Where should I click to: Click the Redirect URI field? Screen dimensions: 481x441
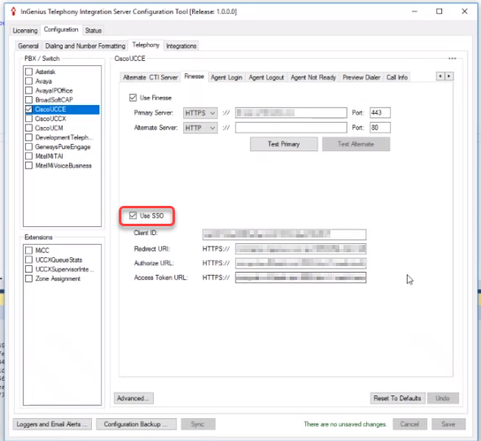[x=300, y=249]
